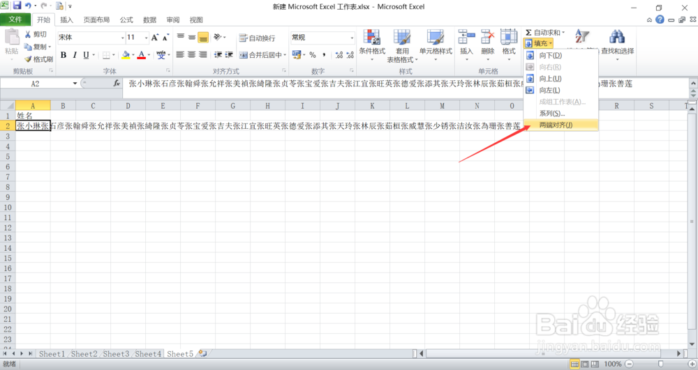Expand AutoSum (自动求和) dropdown arrow
The height and width of the screenshot is (370, 698).
click(x=563, y=33)
